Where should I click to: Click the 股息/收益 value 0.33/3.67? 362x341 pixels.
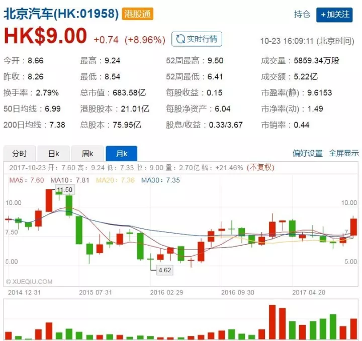[226, 125]
